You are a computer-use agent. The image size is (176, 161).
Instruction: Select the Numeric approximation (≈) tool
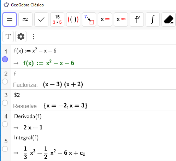[x=25, y=20]
